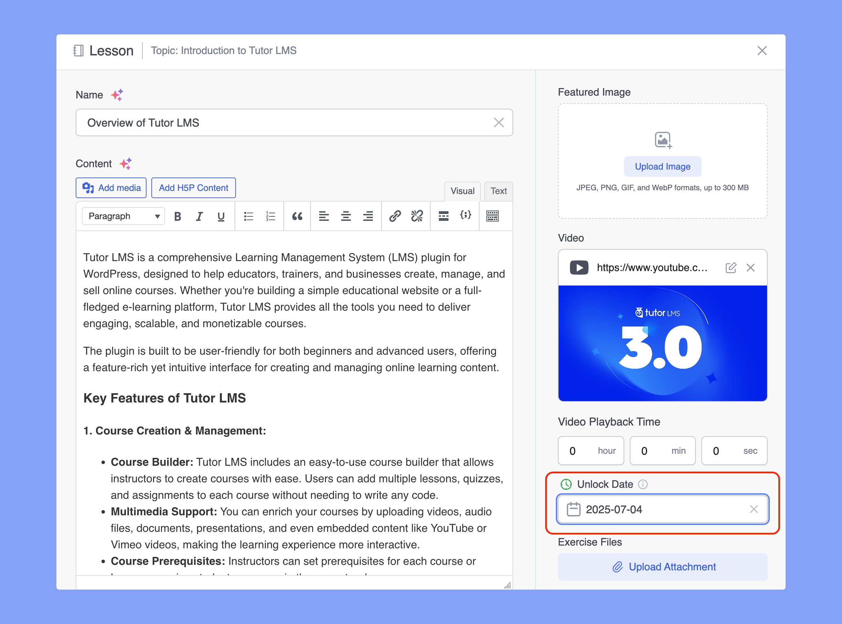
Task: Switch to Text editor tab
Action: pyautogui.click(x=498, y=191)
